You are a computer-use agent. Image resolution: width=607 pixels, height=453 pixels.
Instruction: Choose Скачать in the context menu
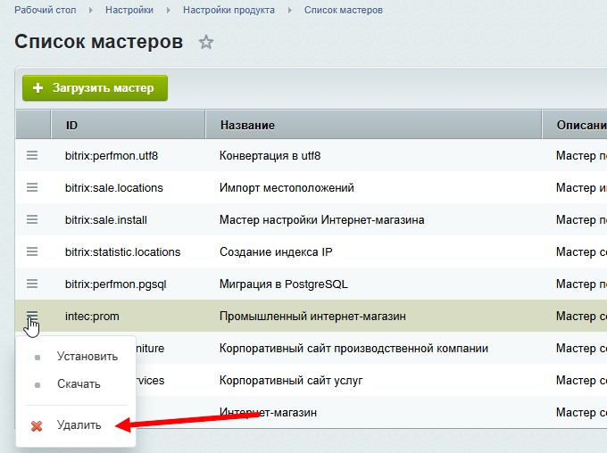(x=79, y=384)
